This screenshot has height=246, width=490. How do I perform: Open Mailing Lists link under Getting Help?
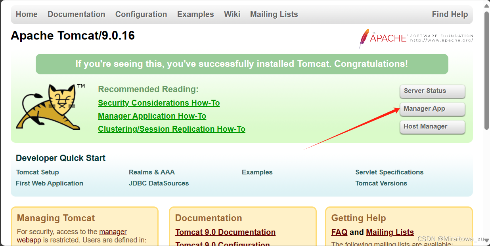(390, 232)
